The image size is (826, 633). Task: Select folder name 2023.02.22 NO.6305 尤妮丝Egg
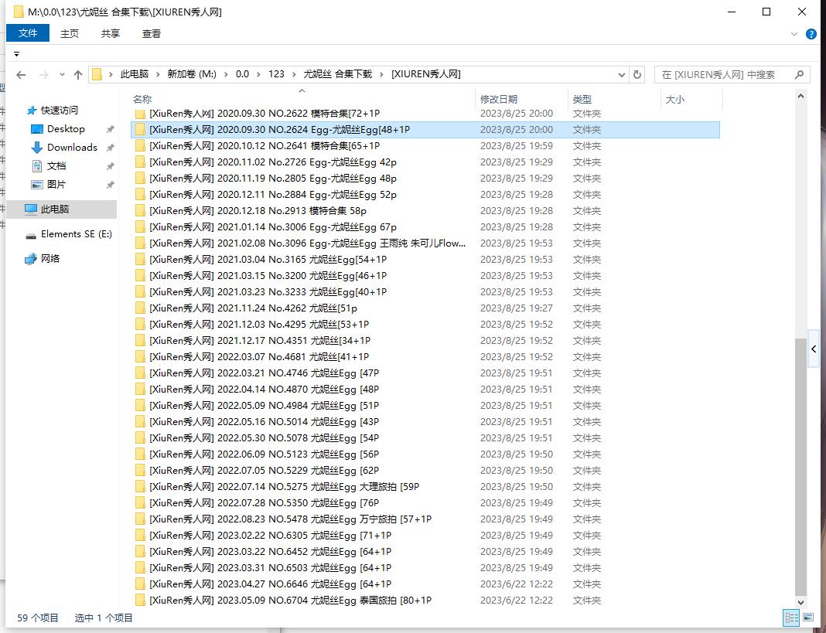pyautogui.click(x=270, y=536)
